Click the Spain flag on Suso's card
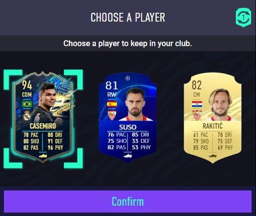This screenshot has height=216, width=256. pyautogui.click(x=112, y=104)
